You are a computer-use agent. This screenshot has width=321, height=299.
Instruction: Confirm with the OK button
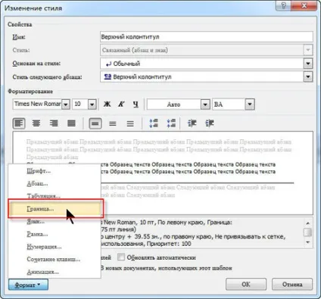click(246, 285)
